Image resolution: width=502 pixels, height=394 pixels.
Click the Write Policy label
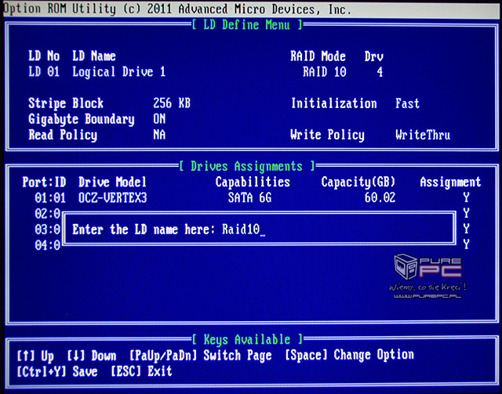[327, 136]
